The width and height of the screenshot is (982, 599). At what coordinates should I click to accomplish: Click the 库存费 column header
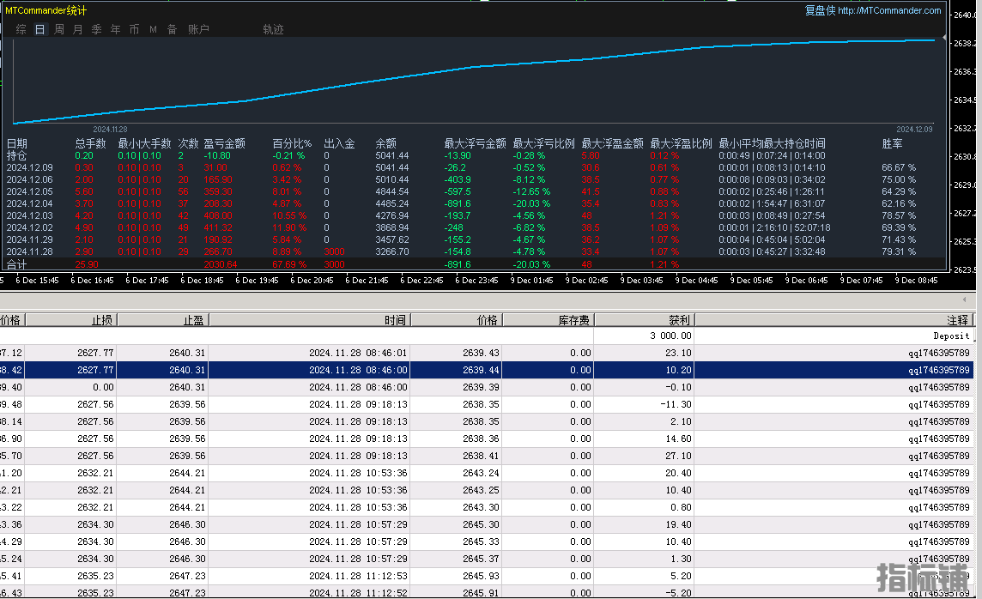tap(549, 320)
